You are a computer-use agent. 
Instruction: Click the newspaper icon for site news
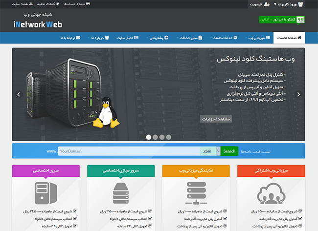coord(136,38)
